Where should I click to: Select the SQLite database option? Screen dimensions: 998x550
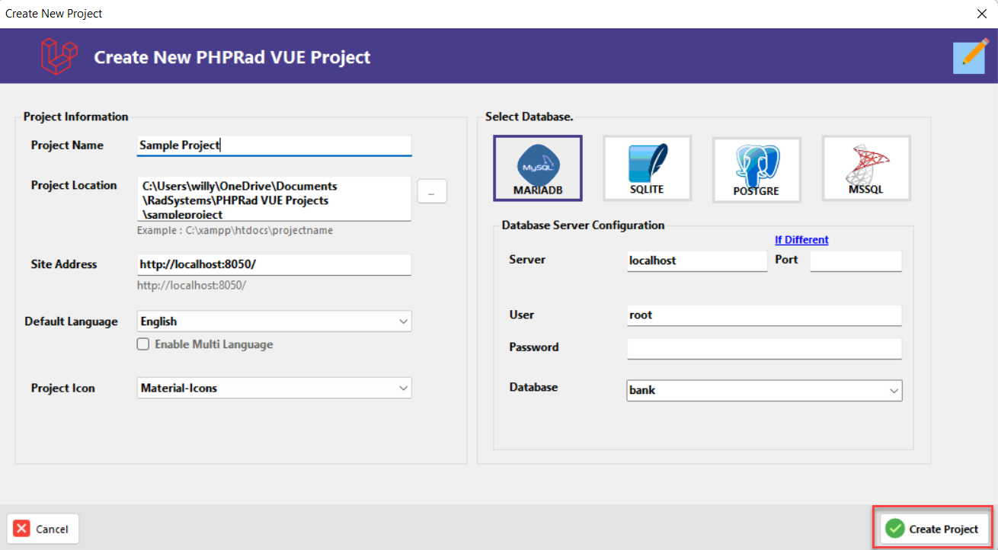[x=648, y=168]
